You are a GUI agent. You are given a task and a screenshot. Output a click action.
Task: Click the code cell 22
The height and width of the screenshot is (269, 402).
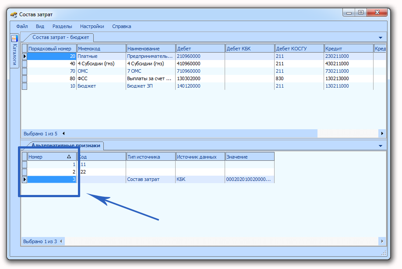coord(101,172)
